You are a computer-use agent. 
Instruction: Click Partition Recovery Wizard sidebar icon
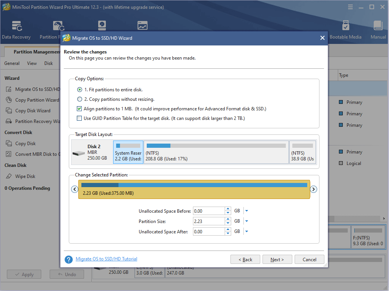9,121
